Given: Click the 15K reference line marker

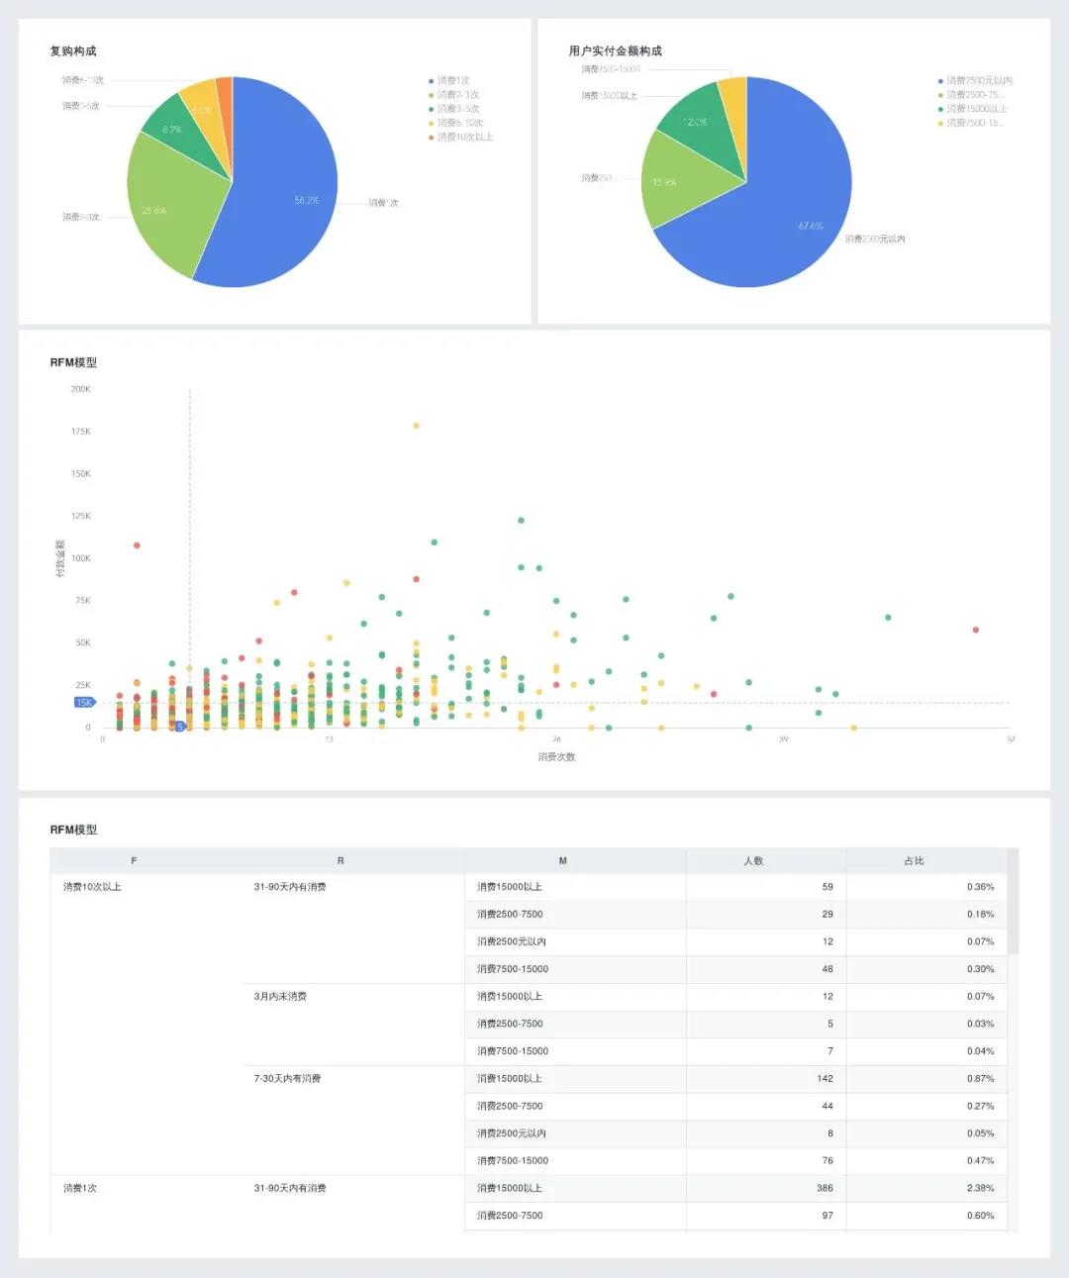Looking at the screenshot, I should (x=84, y=703).
